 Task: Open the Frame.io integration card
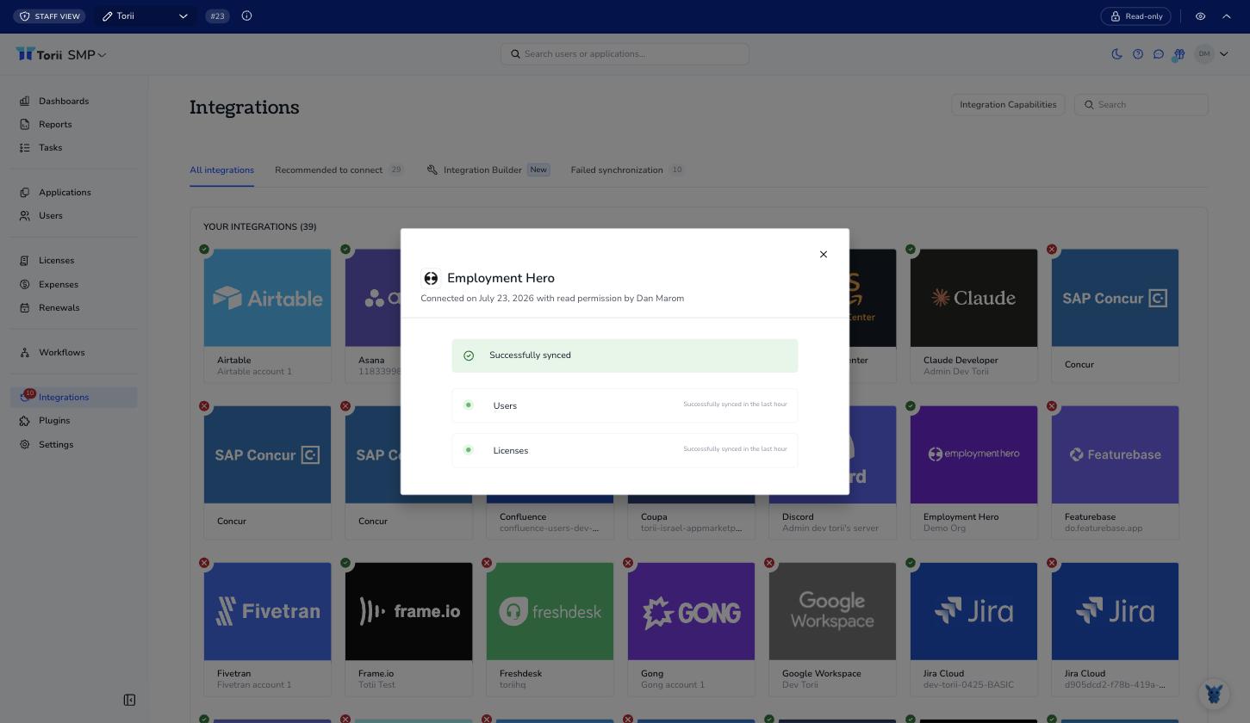pyautogui.click(x=408, y=629)
